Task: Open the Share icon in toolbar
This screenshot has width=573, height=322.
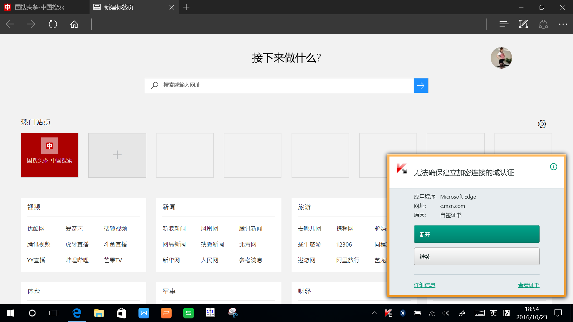Action: [x=543, y=24]
